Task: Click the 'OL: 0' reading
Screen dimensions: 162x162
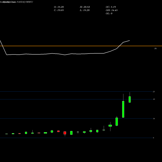Action: tap(109, 14)
